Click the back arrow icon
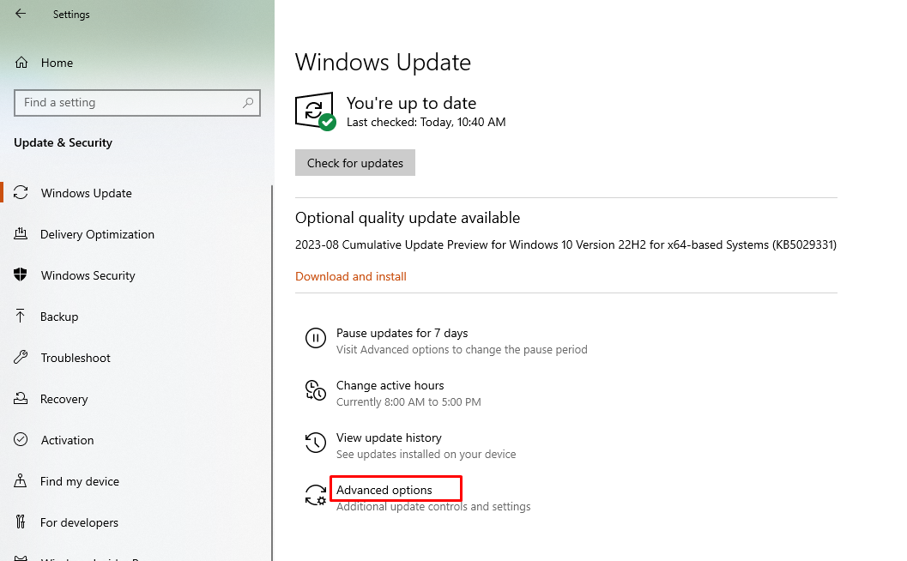The image size is (907, 561). click(21, 14)
